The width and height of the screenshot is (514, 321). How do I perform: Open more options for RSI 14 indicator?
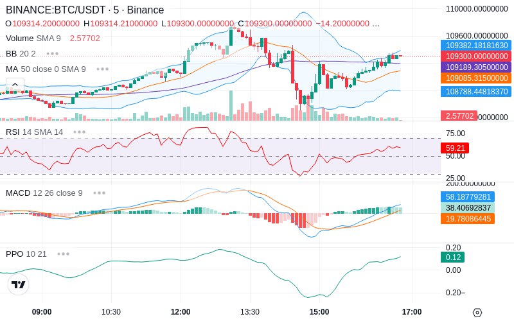click(x=80, y=132)
